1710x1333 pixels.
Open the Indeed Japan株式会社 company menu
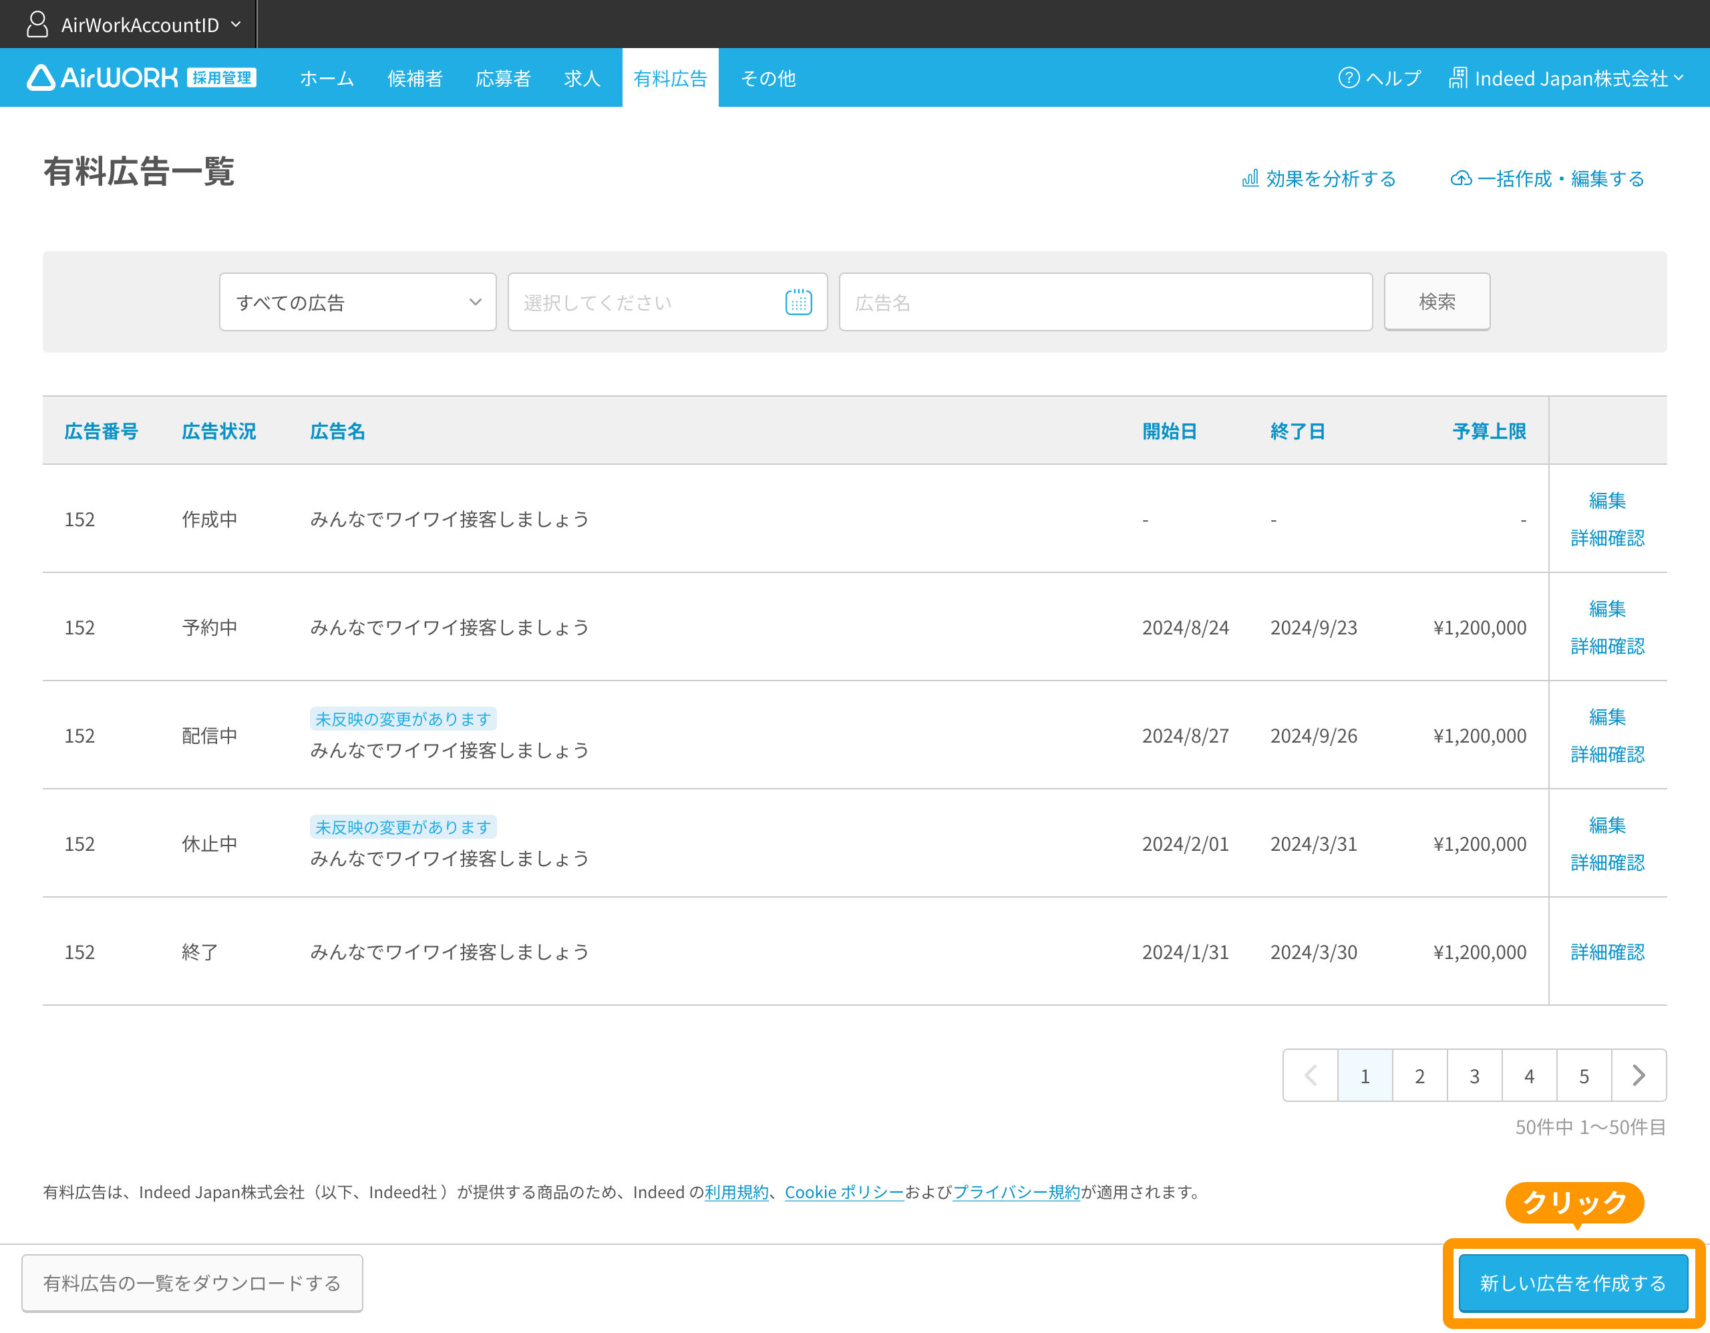tap(1566, 77)
